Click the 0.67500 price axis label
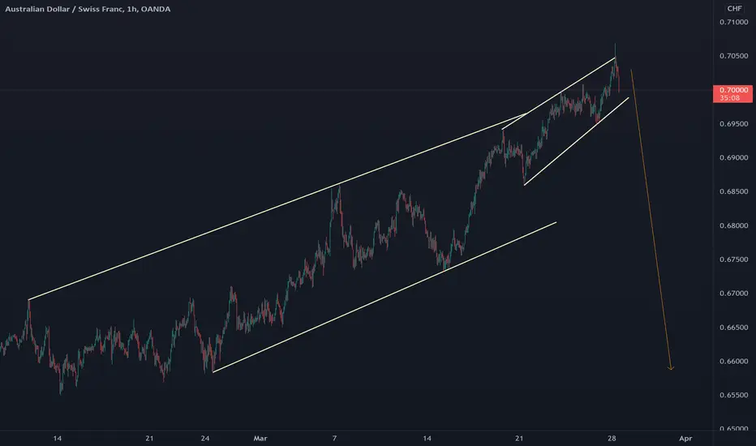 pyautogui.click(x=733, y=259)
